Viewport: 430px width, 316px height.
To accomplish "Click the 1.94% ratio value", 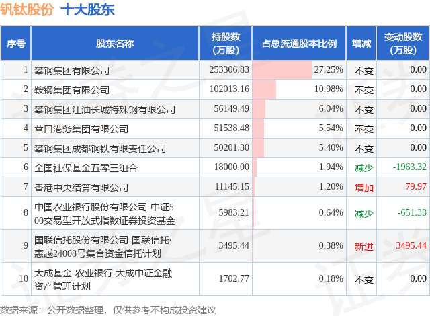I will pyautogui.click(x=331, y=167).
